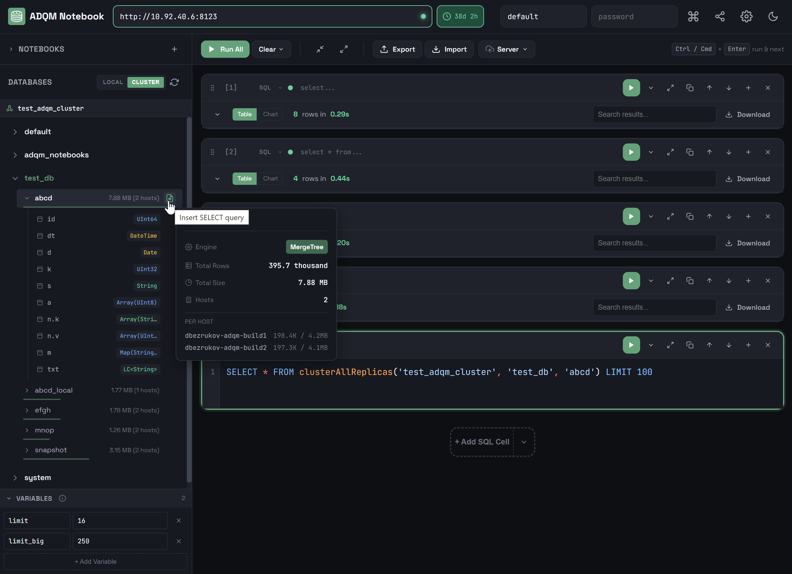Duplicate cell [1] with the copy icon

tap(690, 88)
